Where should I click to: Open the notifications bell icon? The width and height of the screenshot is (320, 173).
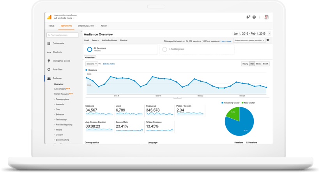[248, 17]
